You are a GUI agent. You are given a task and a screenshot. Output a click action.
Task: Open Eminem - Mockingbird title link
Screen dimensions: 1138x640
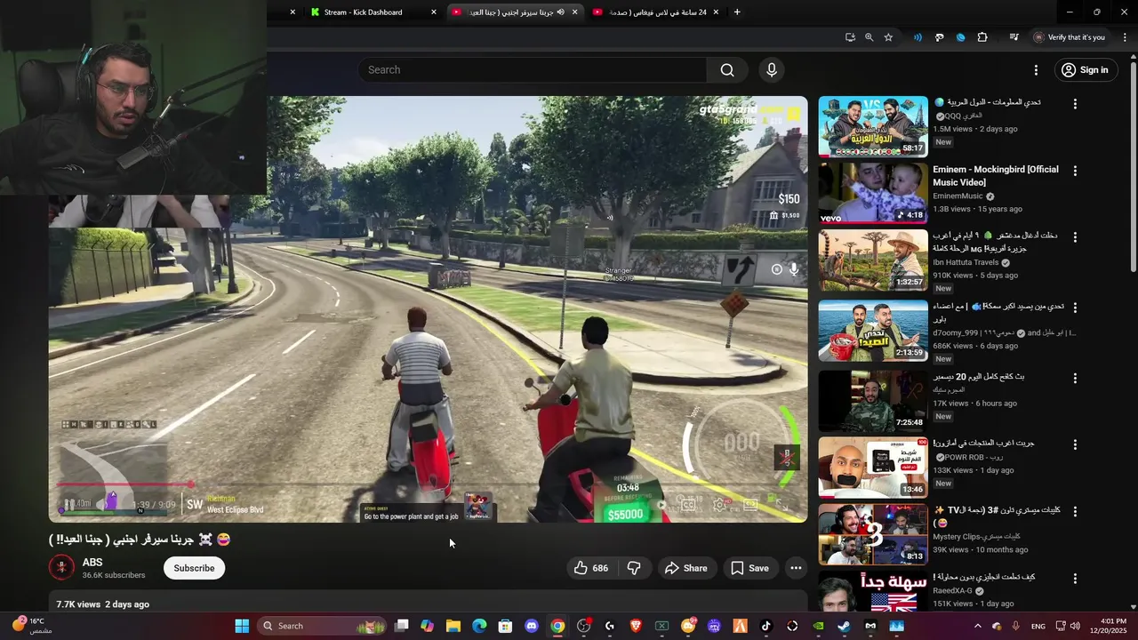click(995, 176)
